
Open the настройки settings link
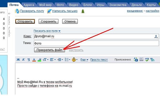click(x=152, y=11)
